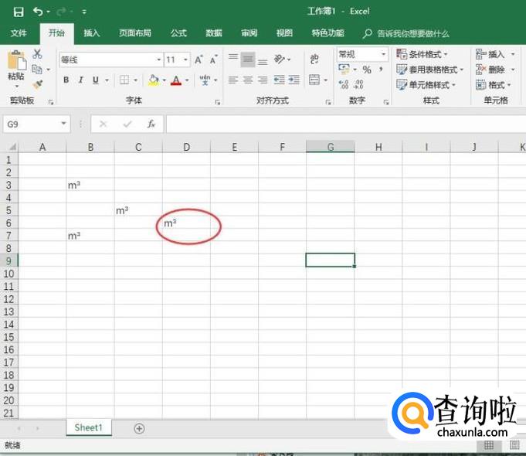
Task: Click Insert Function fx icon
Action: pos(151,124)
